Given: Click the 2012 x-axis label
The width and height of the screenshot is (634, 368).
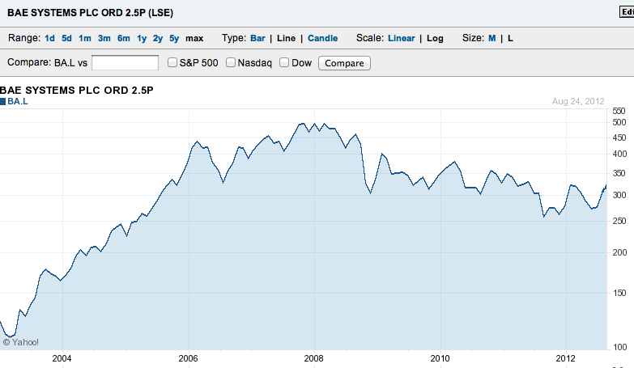Looking at the screenshot, I should click(566, 358).
